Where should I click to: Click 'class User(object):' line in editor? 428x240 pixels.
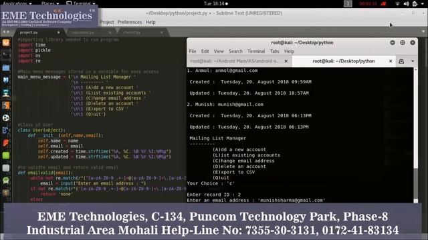(x=41, y=130)
